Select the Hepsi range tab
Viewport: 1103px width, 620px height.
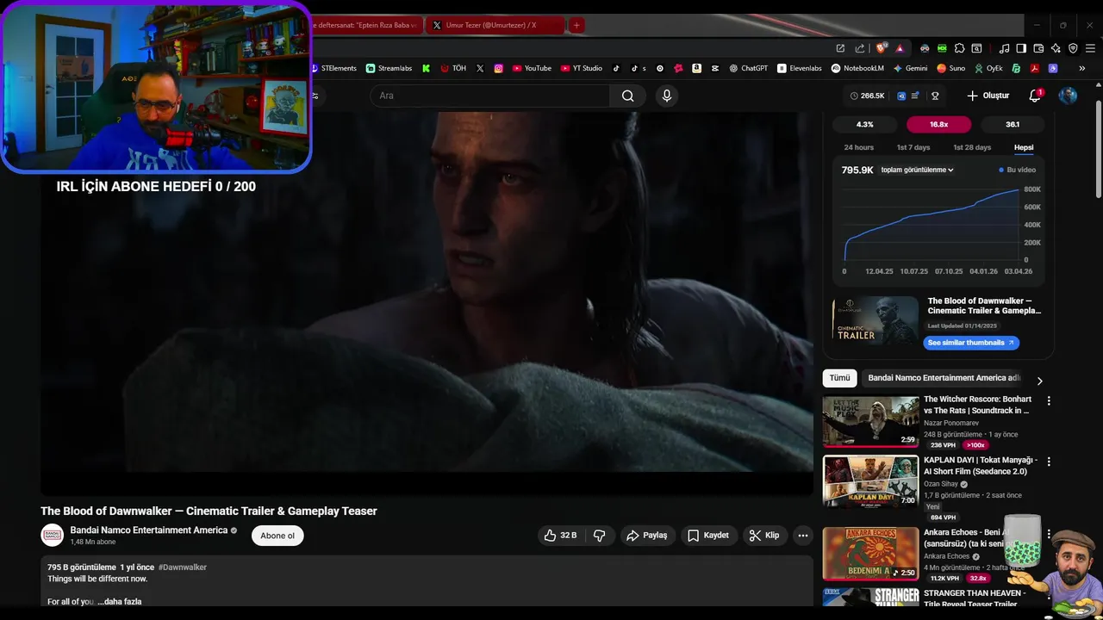1024,147
